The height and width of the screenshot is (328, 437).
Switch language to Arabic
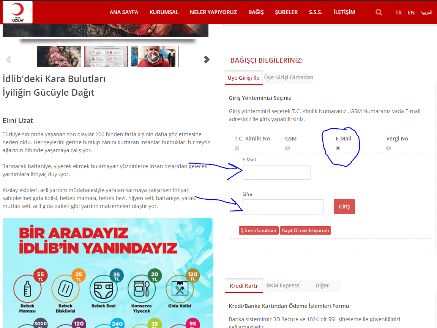426,13
